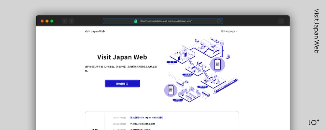Open a new tab with plus button
Screen dimensions: 326x130
click(x=281, y=21)
